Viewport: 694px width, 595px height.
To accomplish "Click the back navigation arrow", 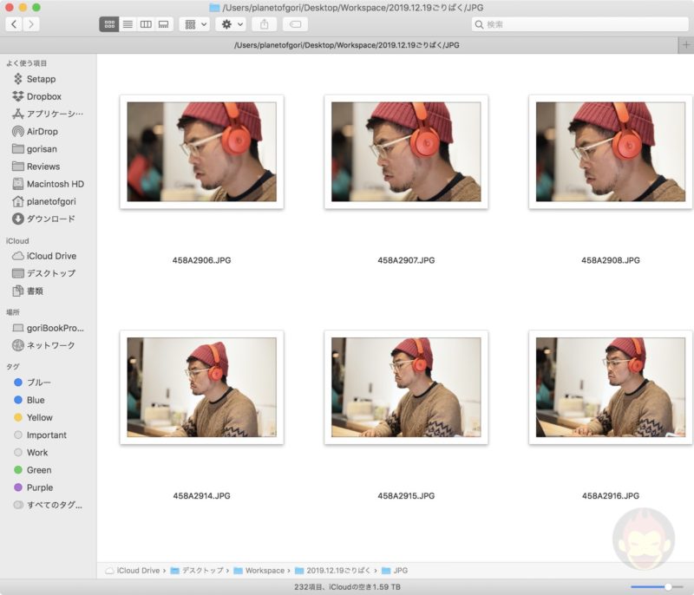I will [12, 23].
